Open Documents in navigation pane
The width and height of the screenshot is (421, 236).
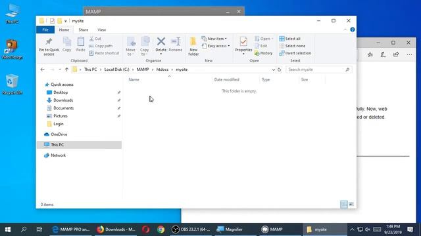(x=63, y=108)
